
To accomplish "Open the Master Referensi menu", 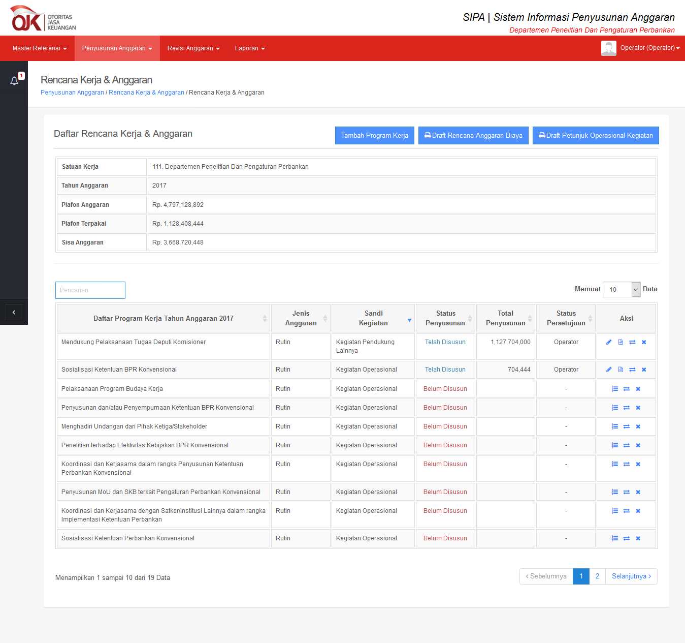I will 40,48.
